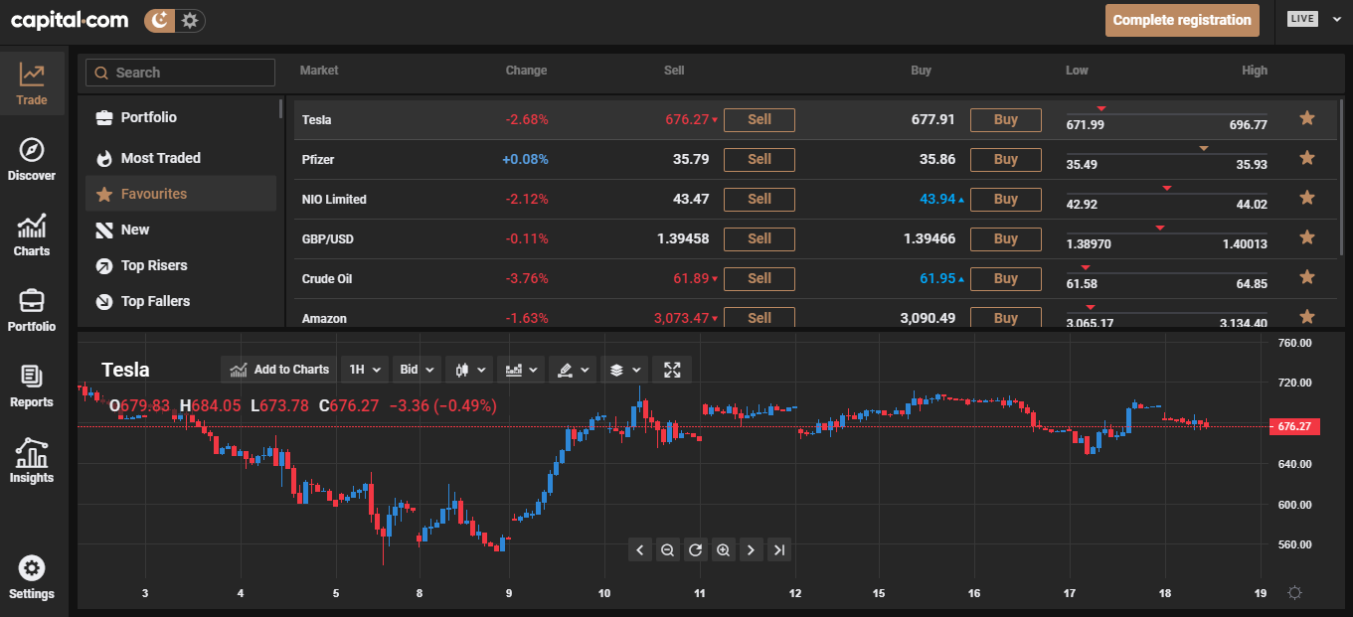This screenshot has width=1353, height=617.
Task: Zoom out on the Tesla chart
Action: (x=667, y=549)
